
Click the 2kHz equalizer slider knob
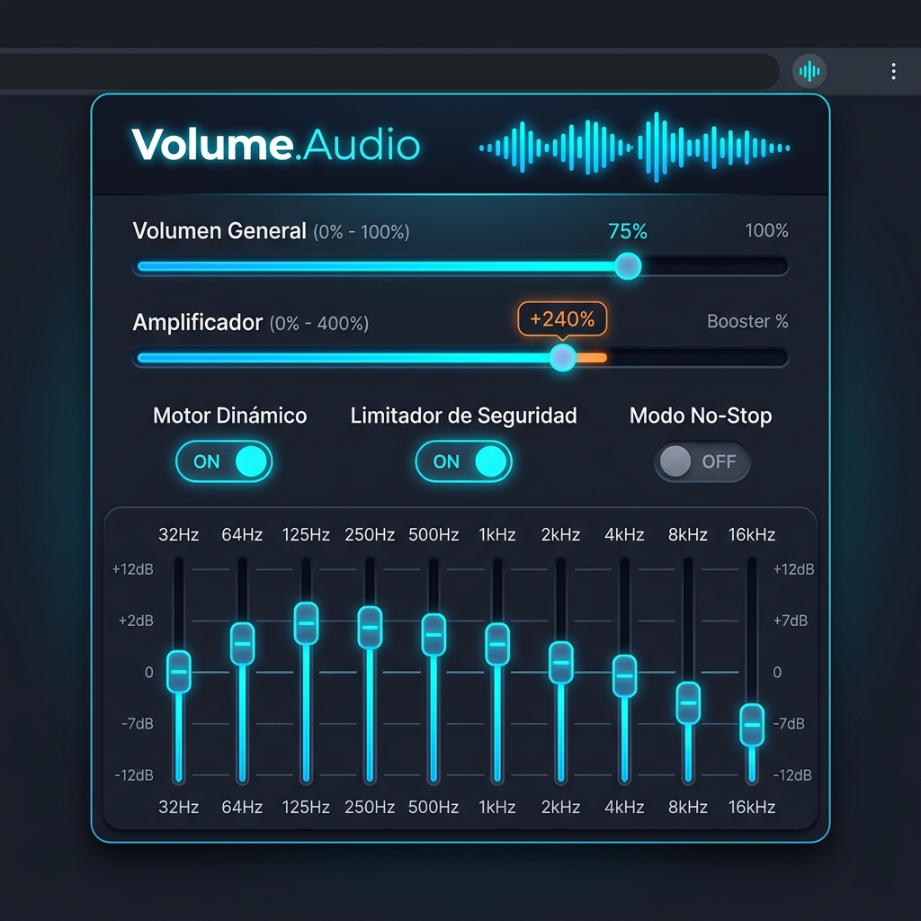[x=561, y=663]
